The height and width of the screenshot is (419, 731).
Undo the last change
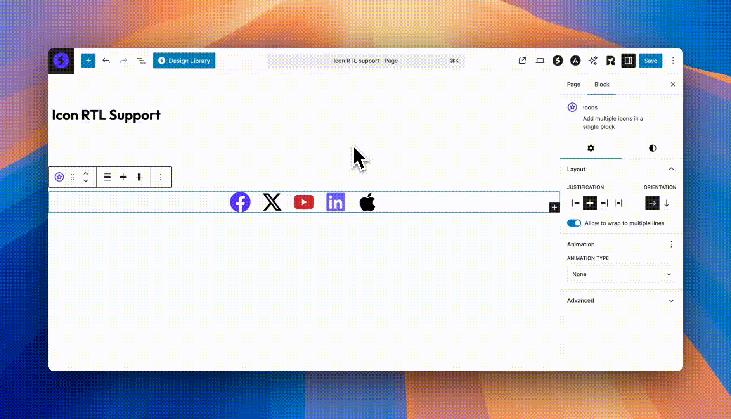point(106,61)
